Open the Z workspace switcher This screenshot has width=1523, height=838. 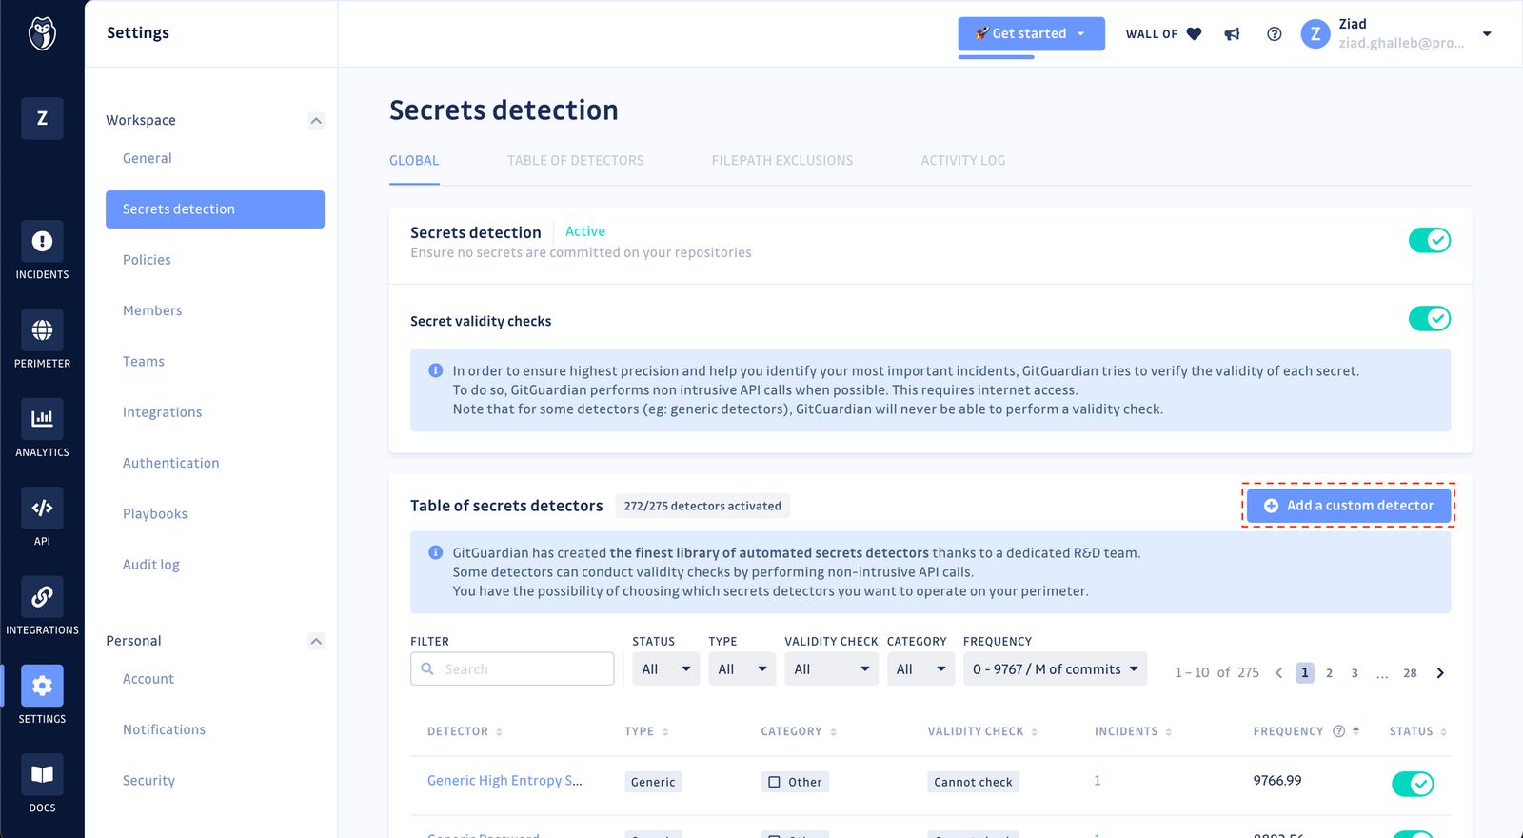[x=42, y=118]
